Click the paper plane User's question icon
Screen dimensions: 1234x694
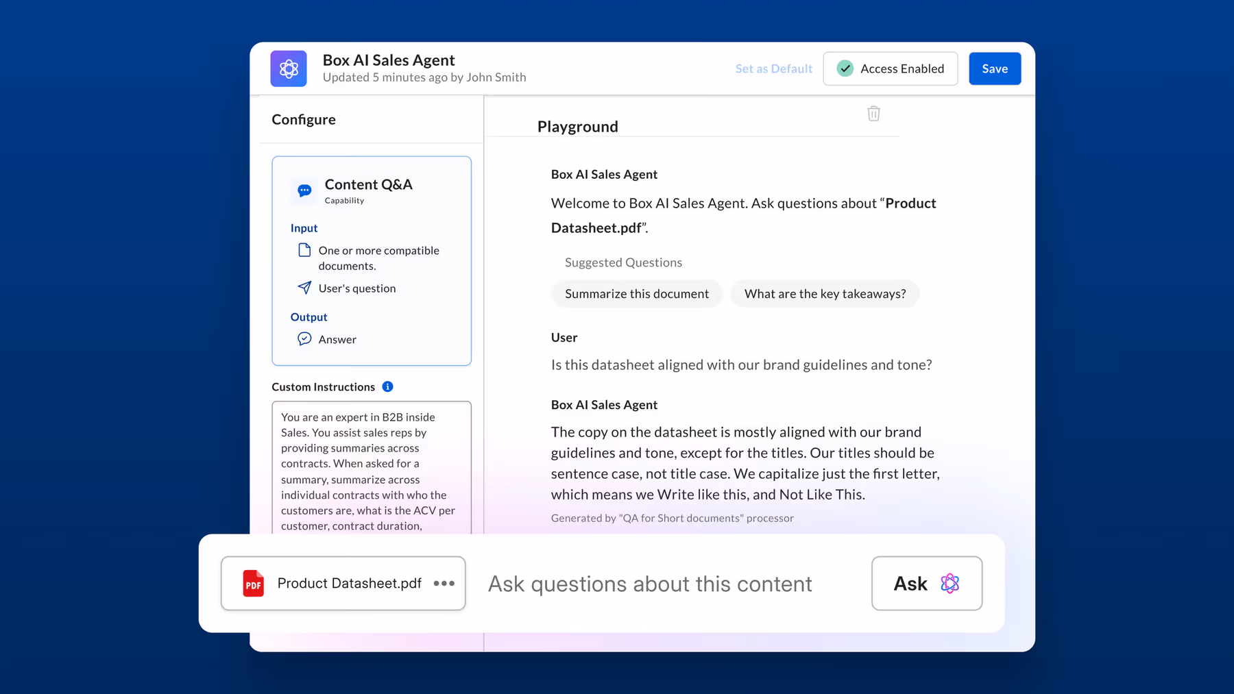[x=304, y=288]
